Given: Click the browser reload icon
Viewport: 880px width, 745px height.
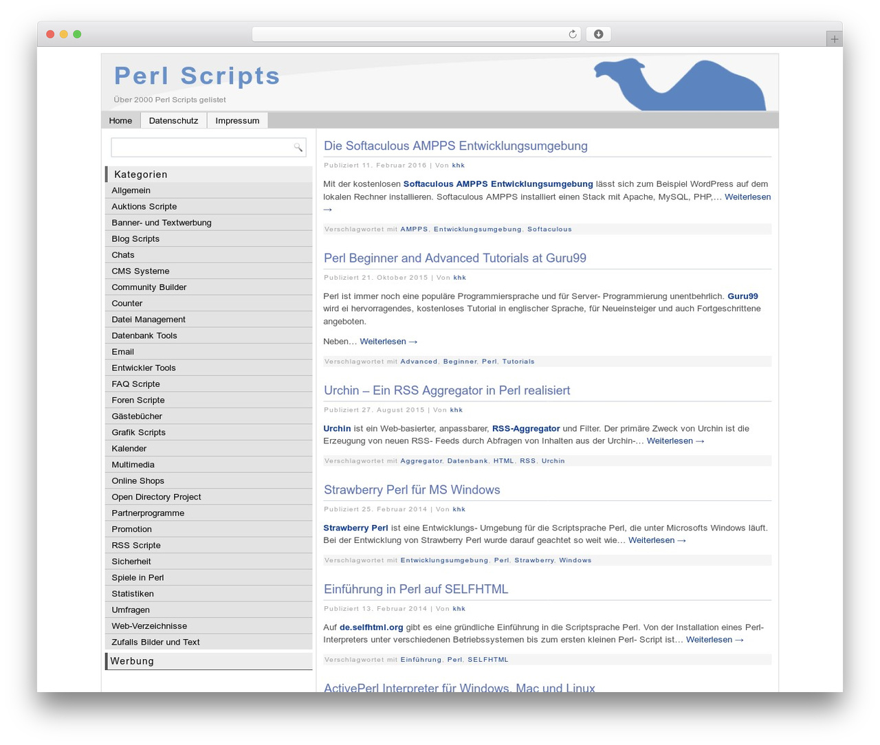Looking at the screenshot, I should click(572, 34).
